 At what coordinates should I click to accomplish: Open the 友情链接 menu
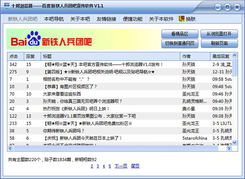(106, 19)
